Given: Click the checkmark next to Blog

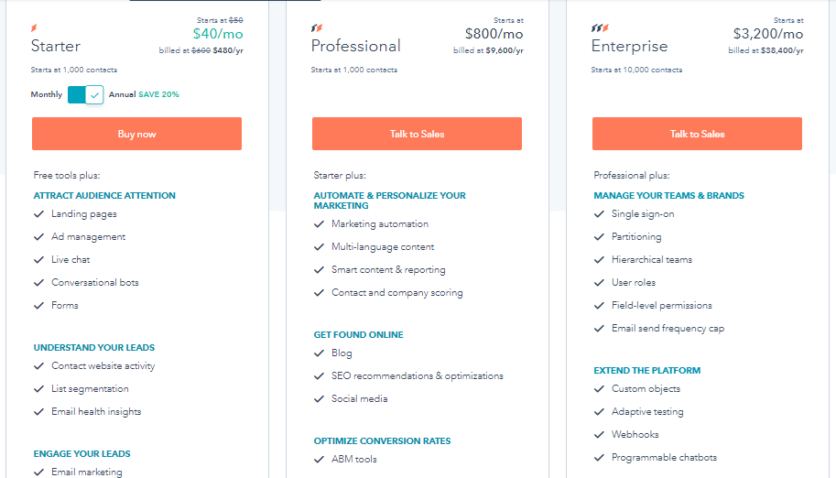Looking at the screenshot, I should point(319,353).
